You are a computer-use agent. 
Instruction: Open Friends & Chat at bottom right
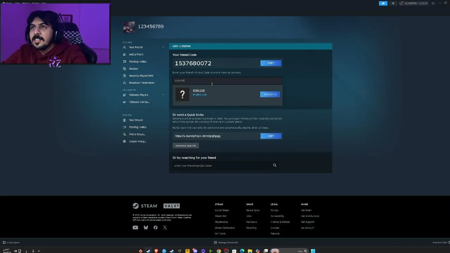440,242
